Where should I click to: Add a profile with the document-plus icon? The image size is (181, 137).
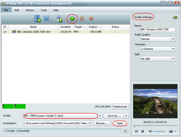(59, 18)
